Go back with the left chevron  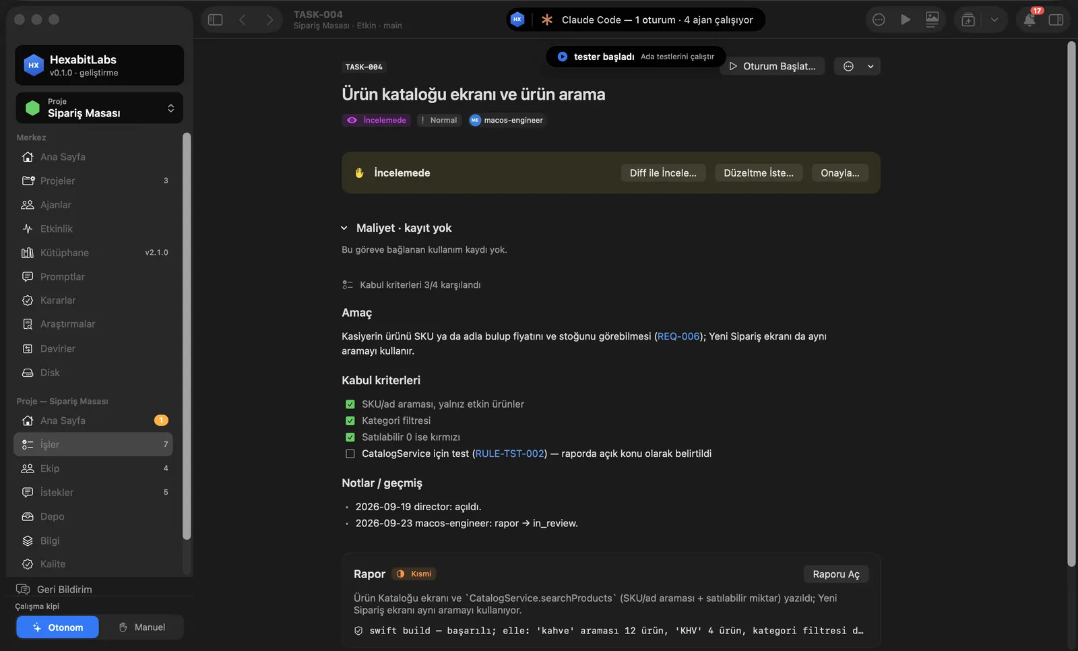coord(243,20)
